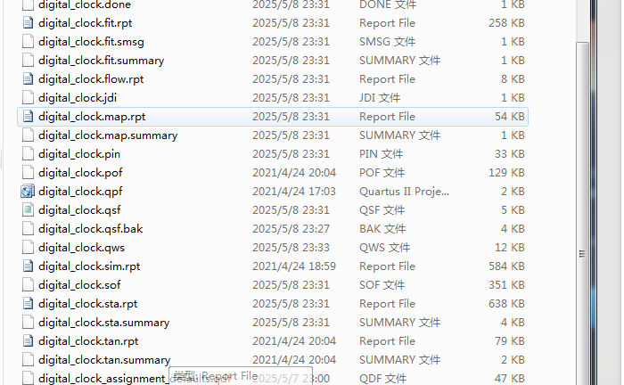
Task: Select the digital_clock.pin file name
Action: (79, 154)
